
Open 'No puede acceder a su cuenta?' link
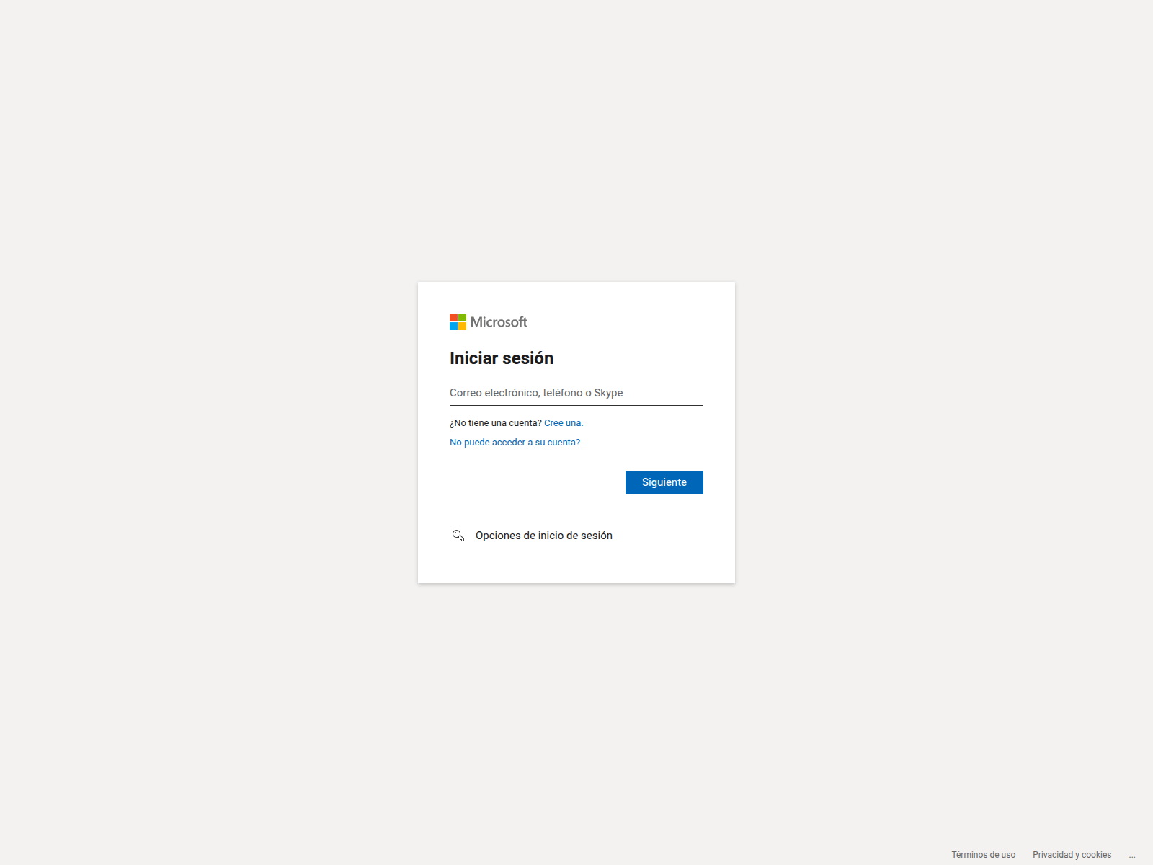coord(515,443)
